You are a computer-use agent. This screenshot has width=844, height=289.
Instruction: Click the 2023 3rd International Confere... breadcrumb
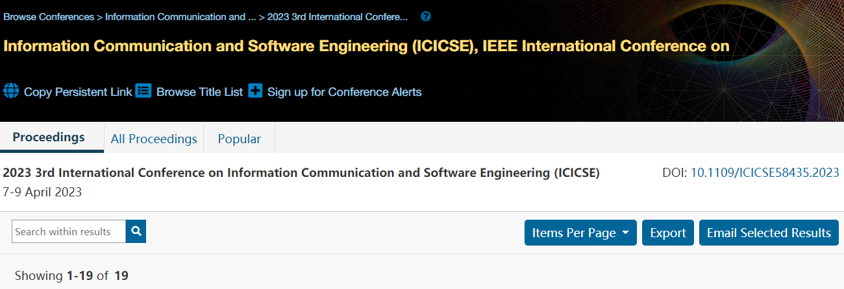(x=338, y=17)
